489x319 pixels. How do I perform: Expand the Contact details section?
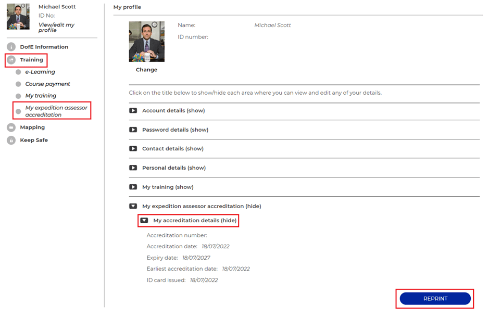(x=133, y=149)
